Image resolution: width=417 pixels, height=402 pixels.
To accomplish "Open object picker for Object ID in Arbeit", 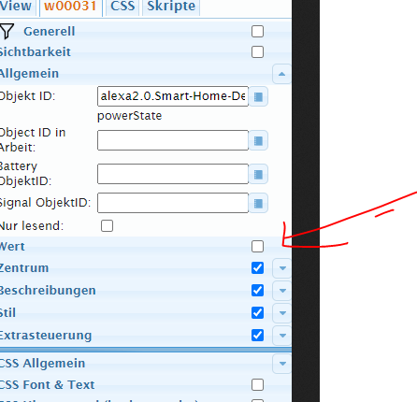I will pyautogui.click(x=258, y=140).
